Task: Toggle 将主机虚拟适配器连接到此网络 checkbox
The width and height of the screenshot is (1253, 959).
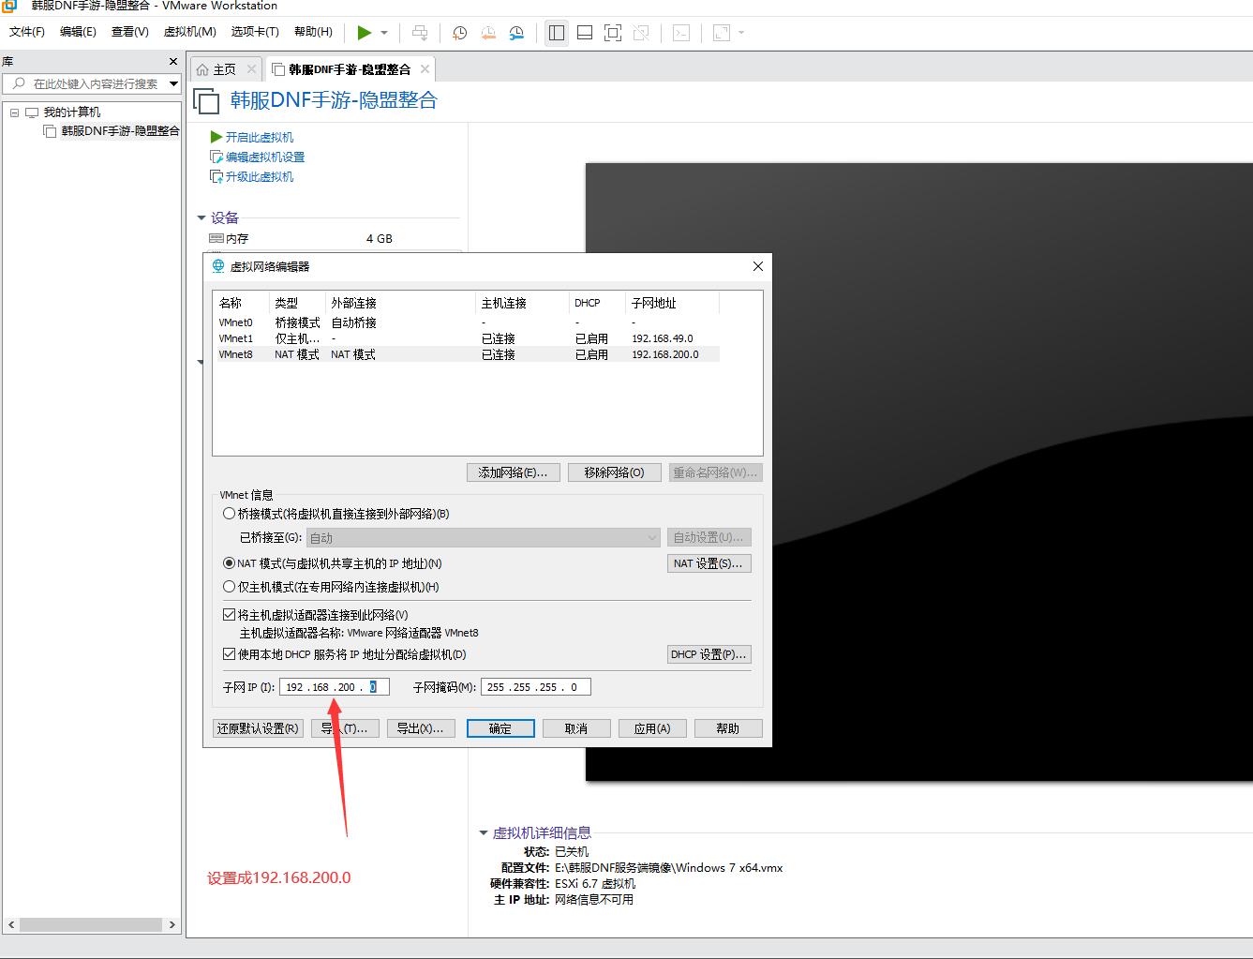Action: pyautogui.click(x=230, y=615)
